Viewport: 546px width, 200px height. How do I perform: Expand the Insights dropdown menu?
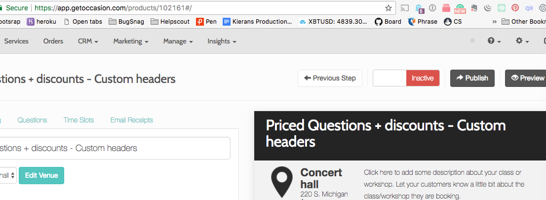222,41
